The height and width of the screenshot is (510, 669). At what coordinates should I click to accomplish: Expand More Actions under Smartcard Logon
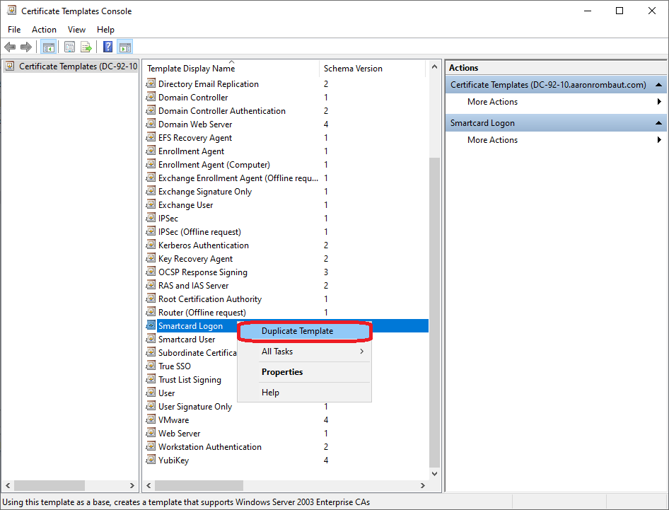click(492, 140)
